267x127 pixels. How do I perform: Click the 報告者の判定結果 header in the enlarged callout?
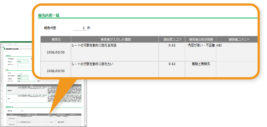pyautogui.click(x=201, y=39)
